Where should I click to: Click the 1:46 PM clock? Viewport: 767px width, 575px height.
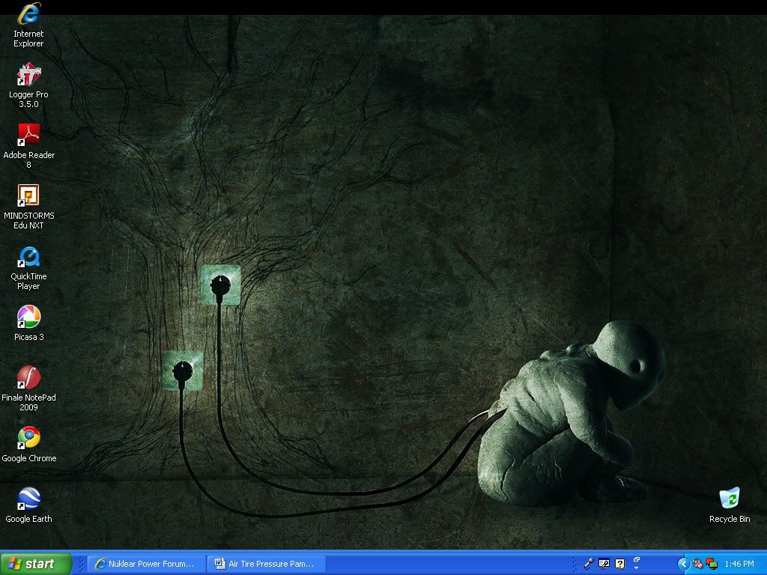coord(739,564)
